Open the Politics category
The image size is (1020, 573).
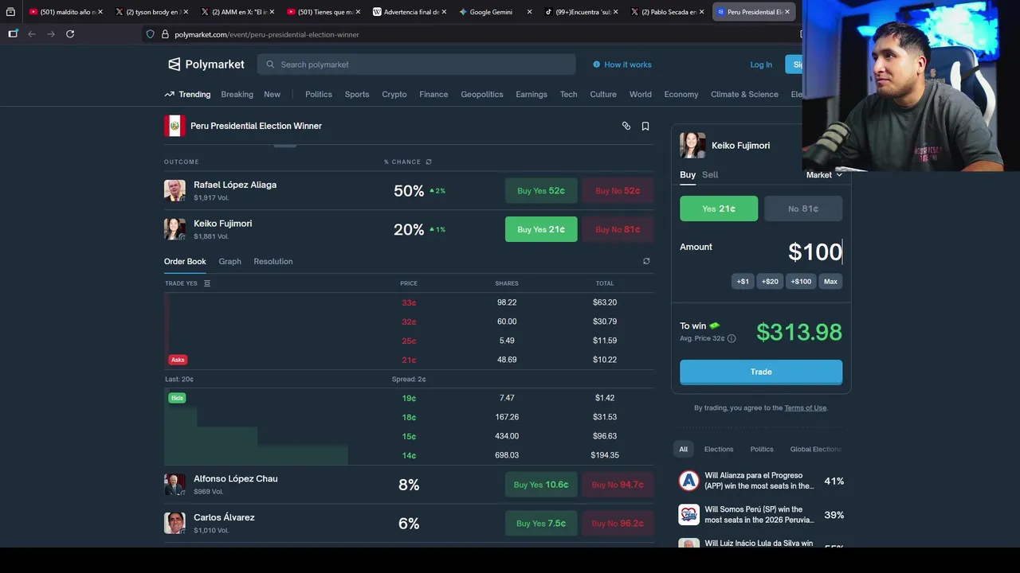point(319,94)
